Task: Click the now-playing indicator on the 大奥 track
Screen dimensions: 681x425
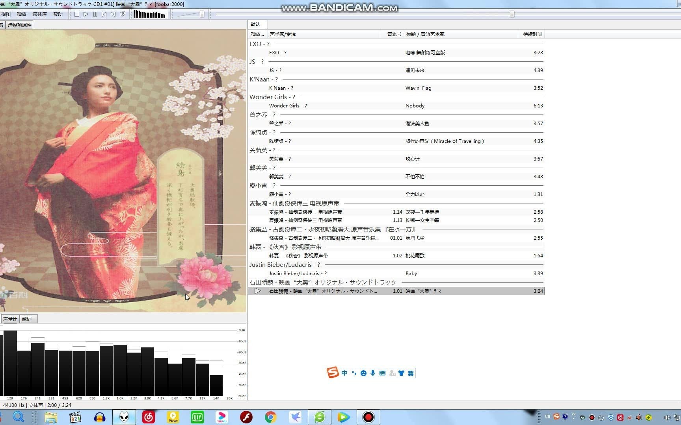Action: pyautogui.click(x=258, y=291)
